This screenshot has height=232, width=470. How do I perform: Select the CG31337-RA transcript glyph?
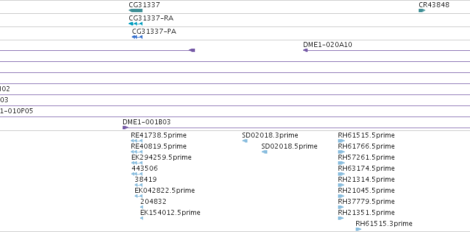(x=135, y=24)
